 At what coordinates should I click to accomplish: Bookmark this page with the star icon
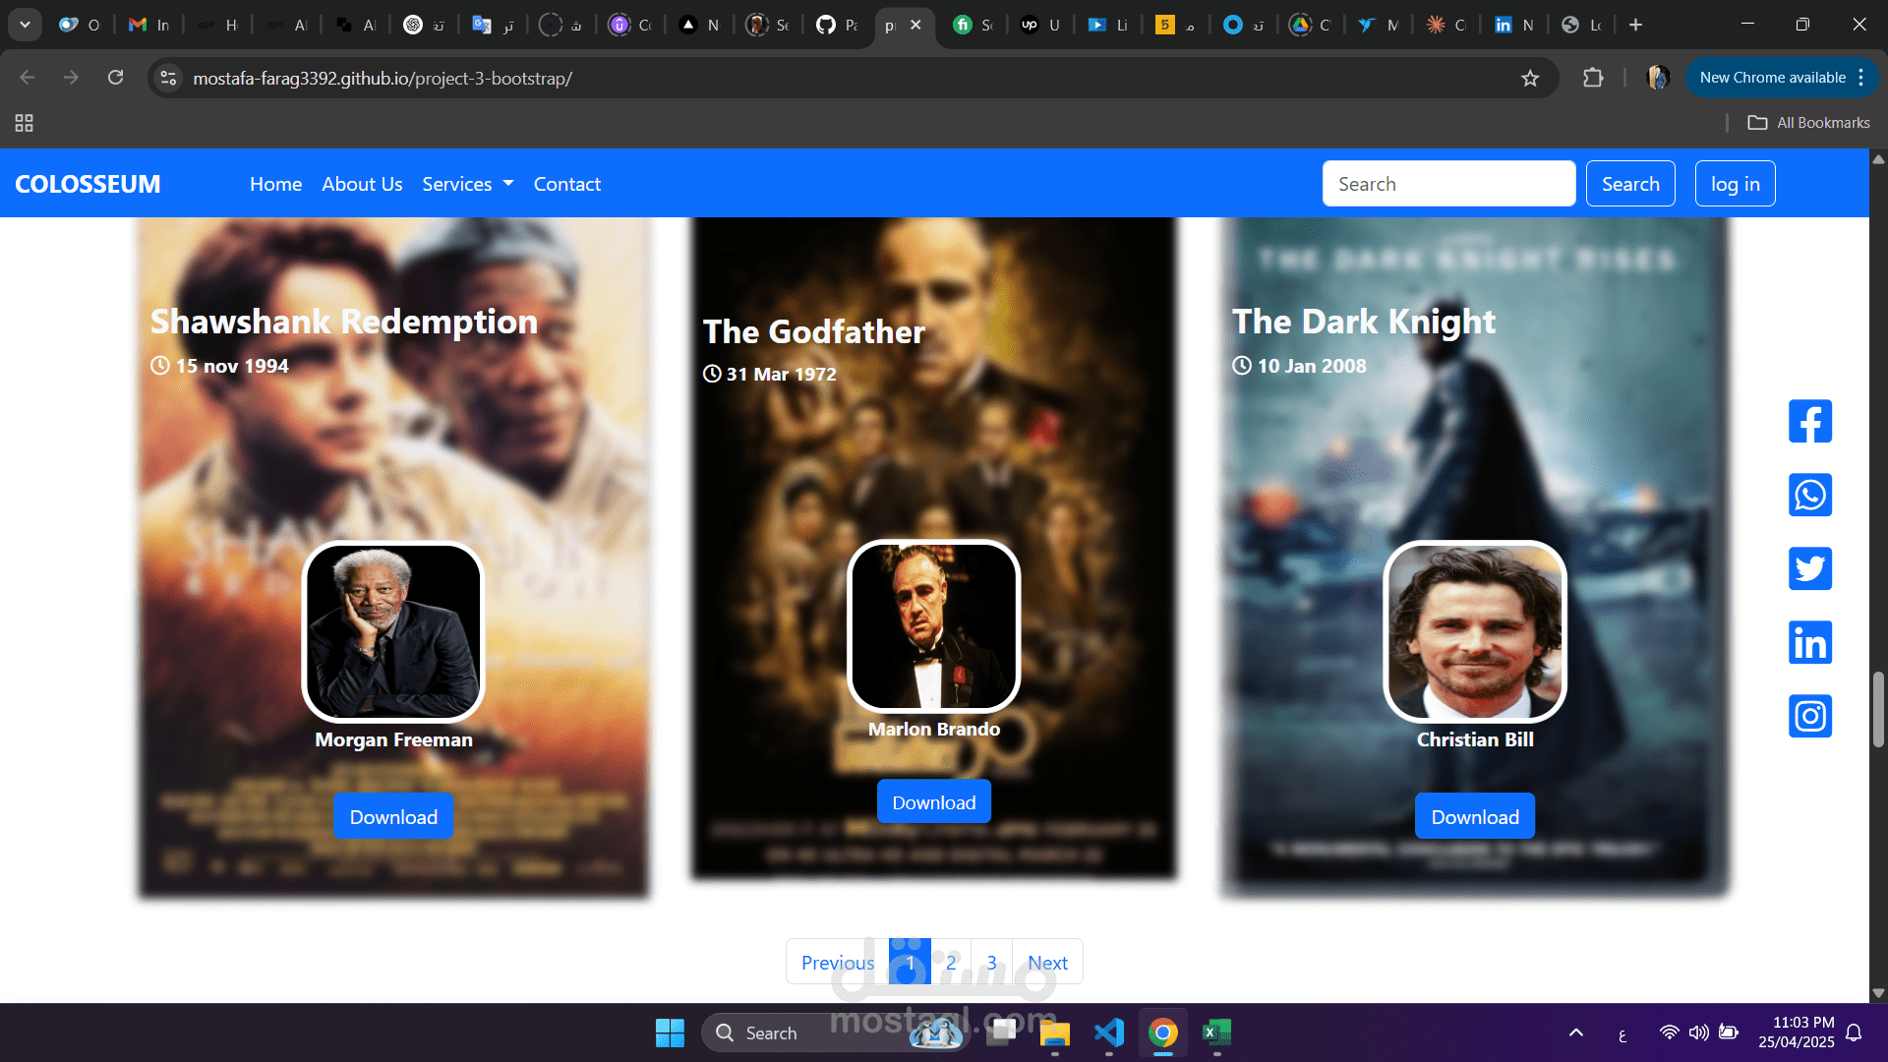pos(1530,78)
